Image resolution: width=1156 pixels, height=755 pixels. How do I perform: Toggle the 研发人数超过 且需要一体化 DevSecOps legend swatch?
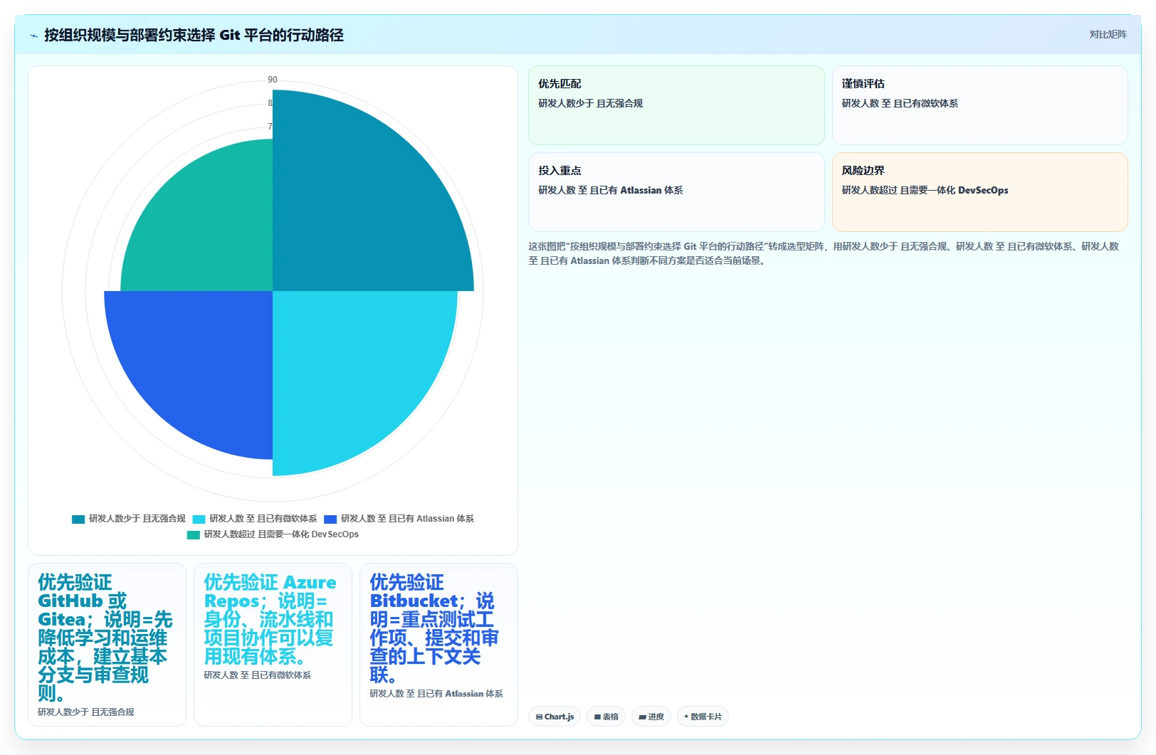(194, 534)
